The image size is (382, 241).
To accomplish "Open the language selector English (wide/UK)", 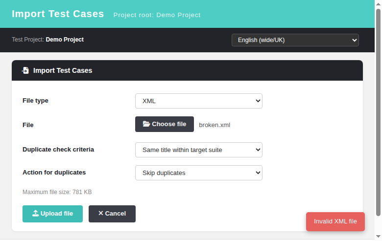I will pos(295,40).
